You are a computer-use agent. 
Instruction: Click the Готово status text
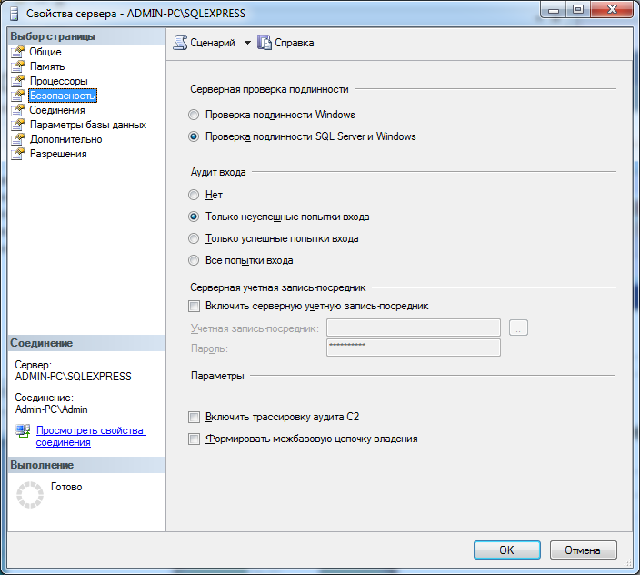tap(66, 487)
